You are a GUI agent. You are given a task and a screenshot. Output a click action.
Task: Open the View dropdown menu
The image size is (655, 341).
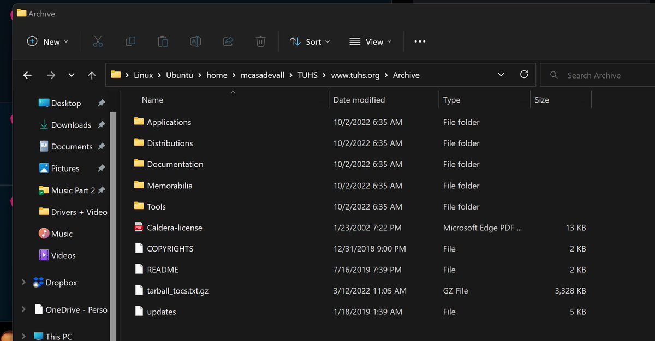pos(371,41)
